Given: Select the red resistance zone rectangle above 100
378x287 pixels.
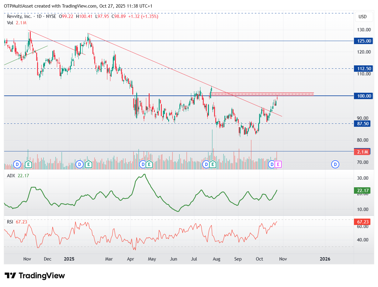Looking at the screenshot, I should pos(262,94).
